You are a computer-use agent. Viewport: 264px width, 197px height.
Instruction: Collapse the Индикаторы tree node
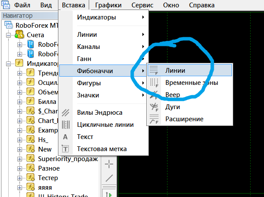point(8,64)
